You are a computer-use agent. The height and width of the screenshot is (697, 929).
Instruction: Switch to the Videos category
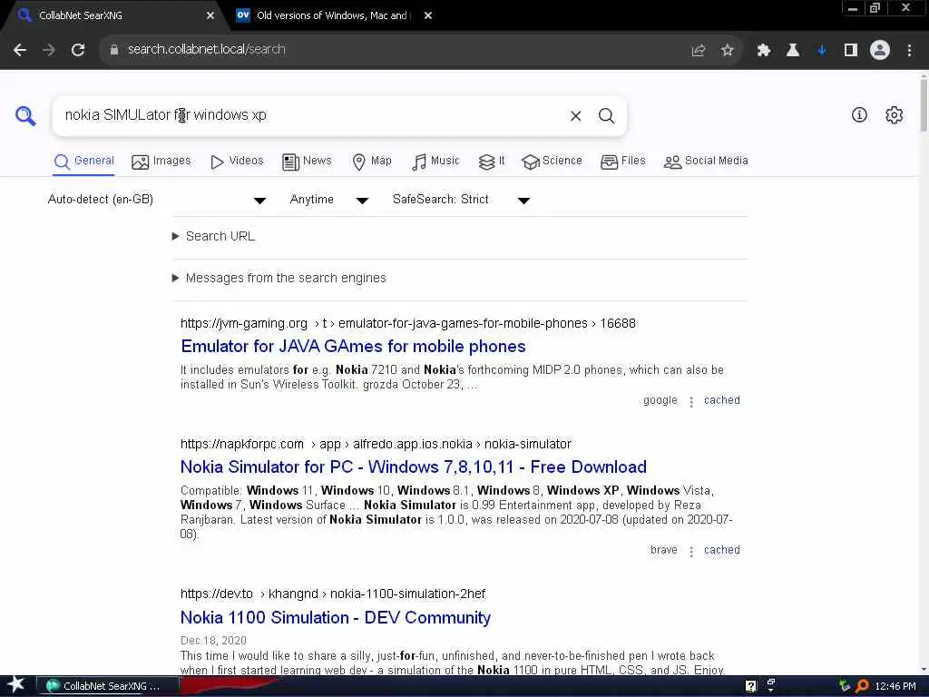[237, 162]
